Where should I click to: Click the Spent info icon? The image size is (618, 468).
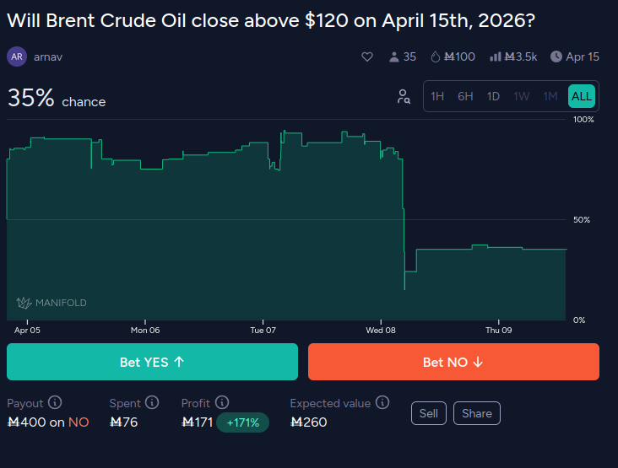152,403
